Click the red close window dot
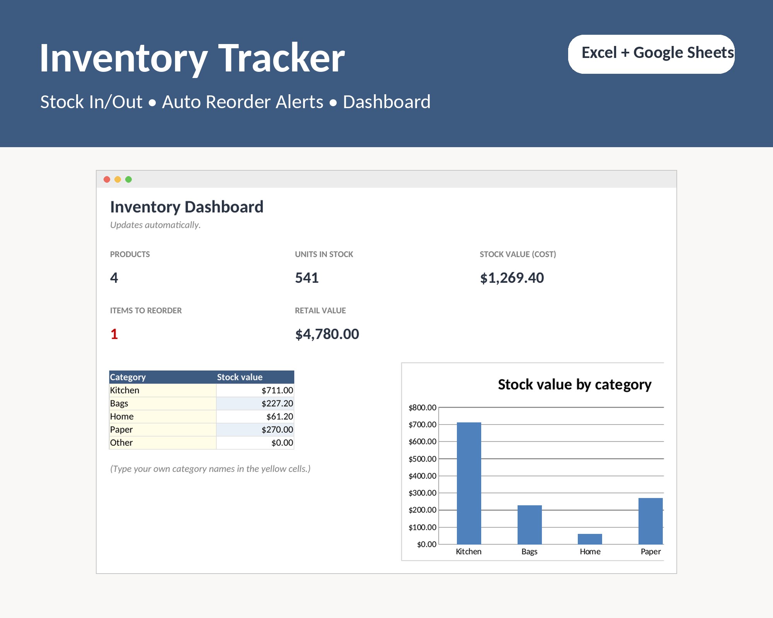The height and width of the screenshot is (618, 773). click(107, 179)
